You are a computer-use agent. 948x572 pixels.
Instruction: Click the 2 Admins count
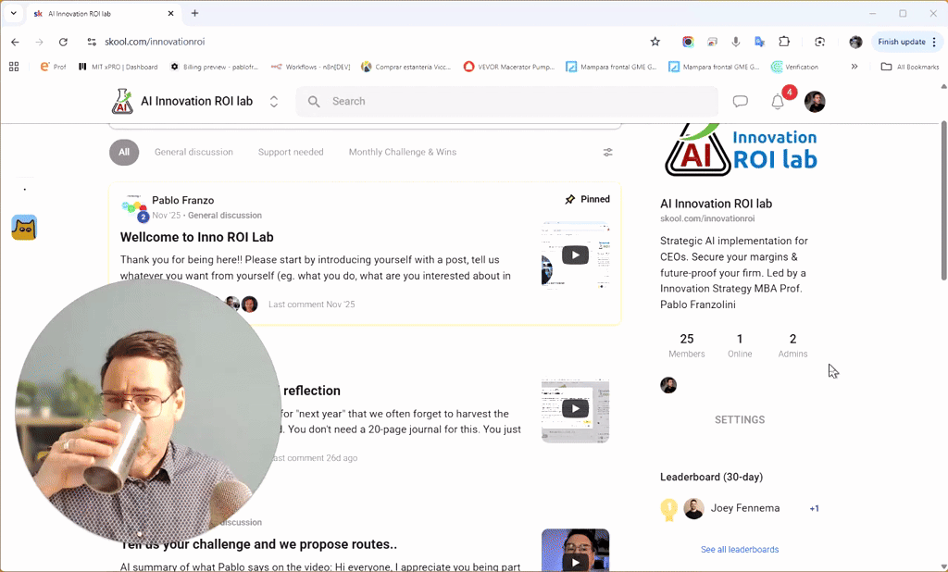coord(792,345)
